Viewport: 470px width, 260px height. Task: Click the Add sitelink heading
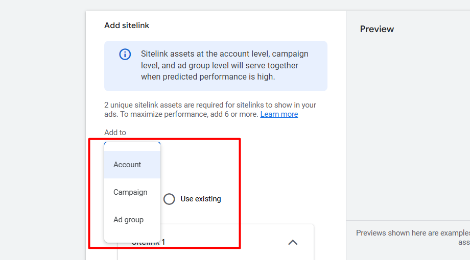[127, 25]
